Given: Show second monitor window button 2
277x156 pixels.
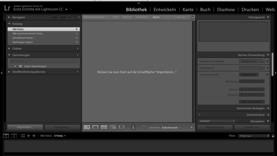Looking at the screenshot, I should (14, 136).
